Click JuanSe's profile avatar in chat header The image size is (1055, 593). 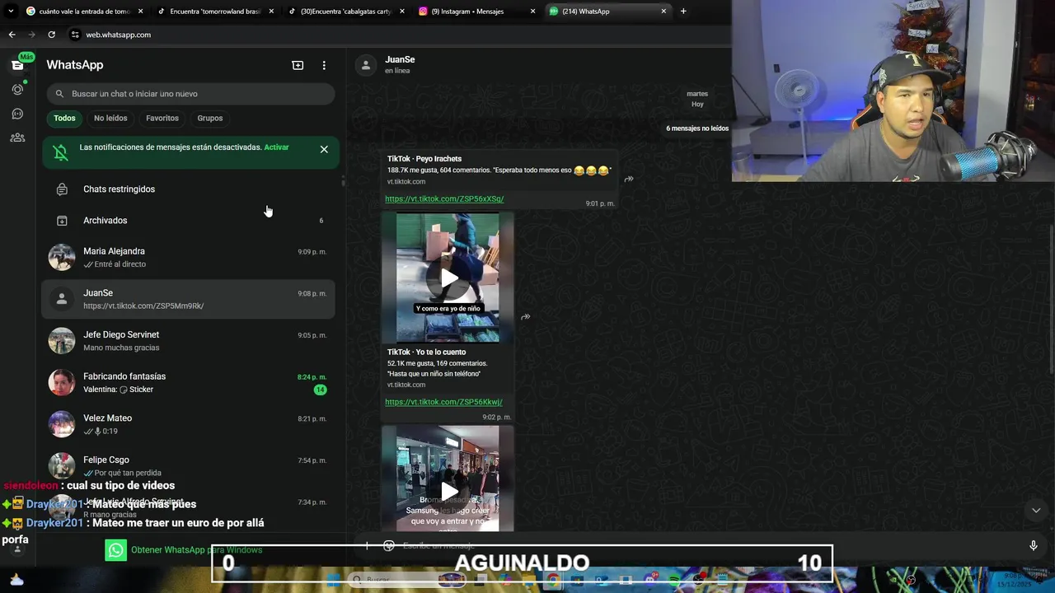click(x=366, y=65)
